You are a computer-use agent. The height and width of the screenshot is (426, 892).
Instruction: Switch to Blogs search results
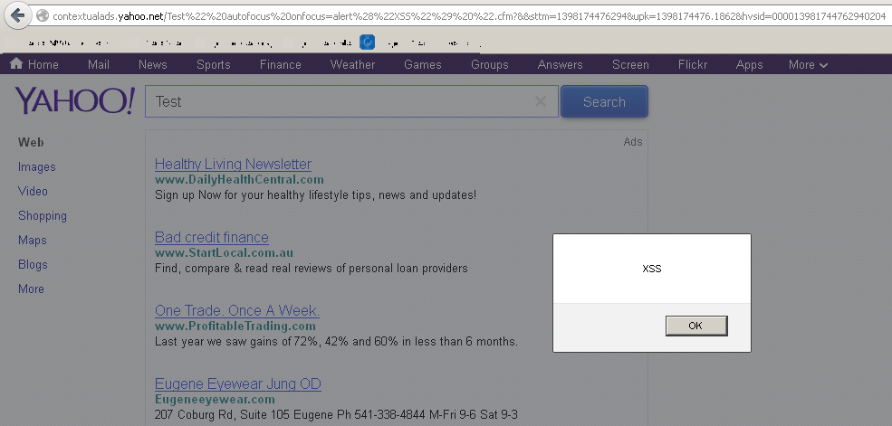point(33,265)
